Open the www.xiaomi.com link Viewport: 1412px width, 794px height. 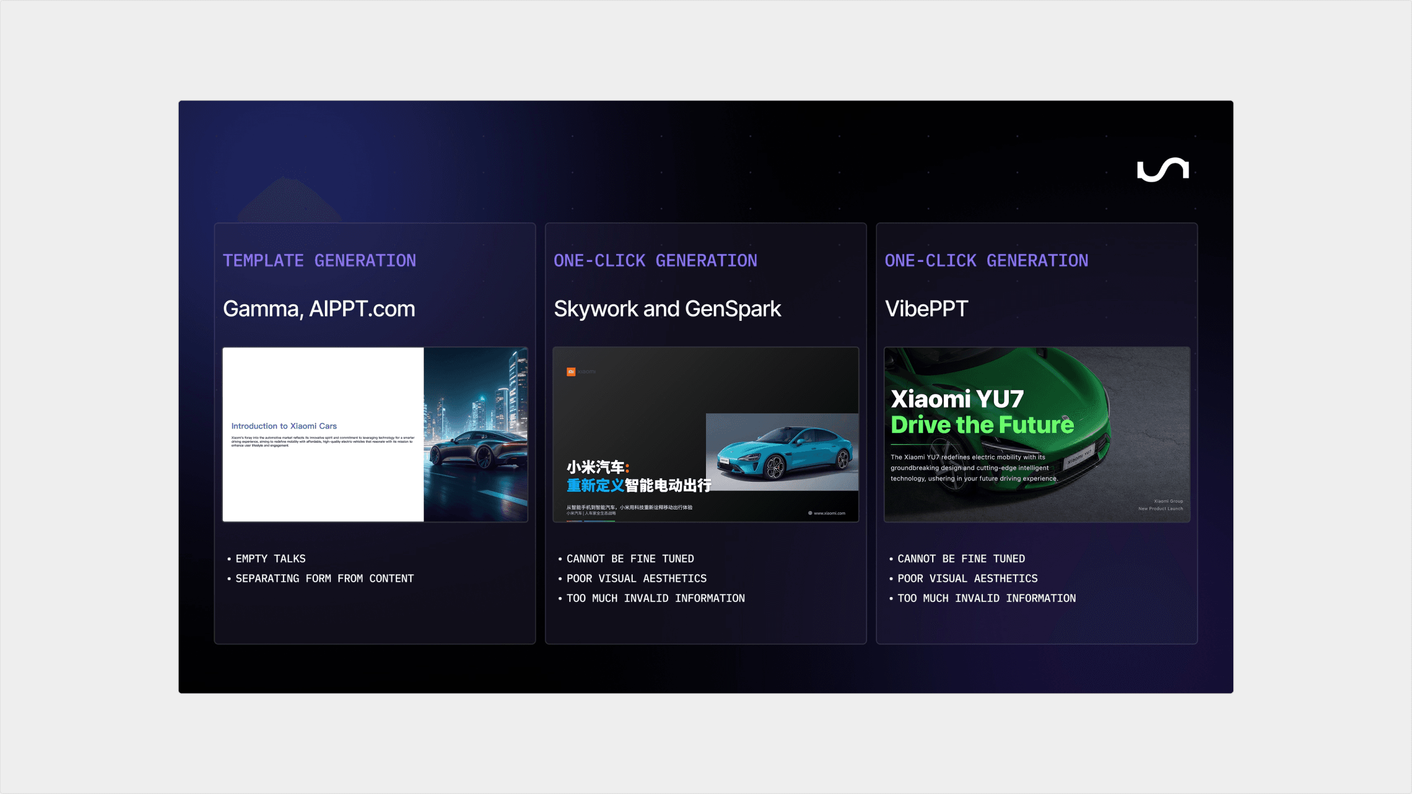click(x=829, y=513)
